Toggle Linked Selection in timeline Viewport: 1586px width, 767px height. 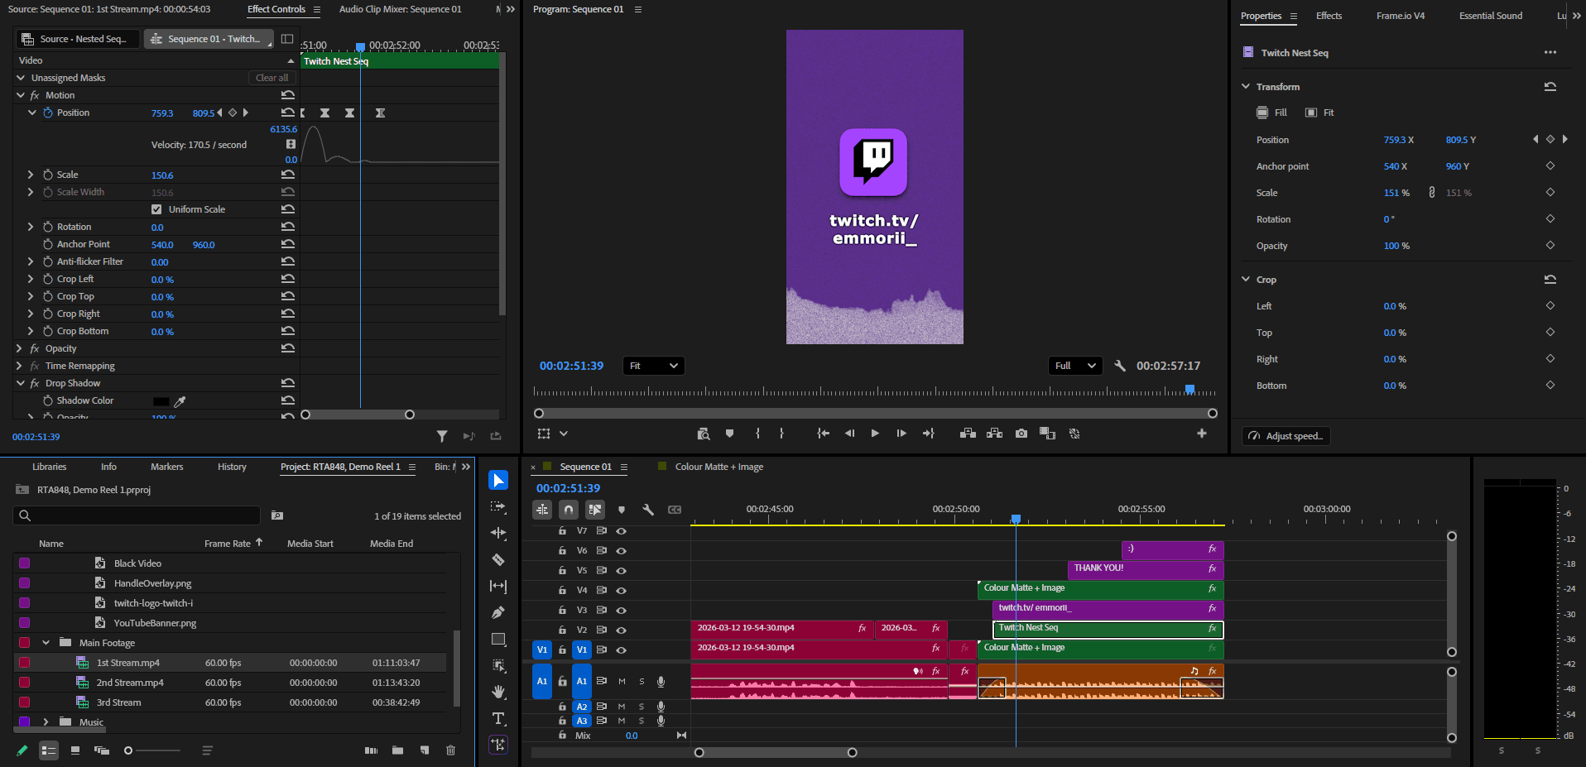tap(595, 510)
